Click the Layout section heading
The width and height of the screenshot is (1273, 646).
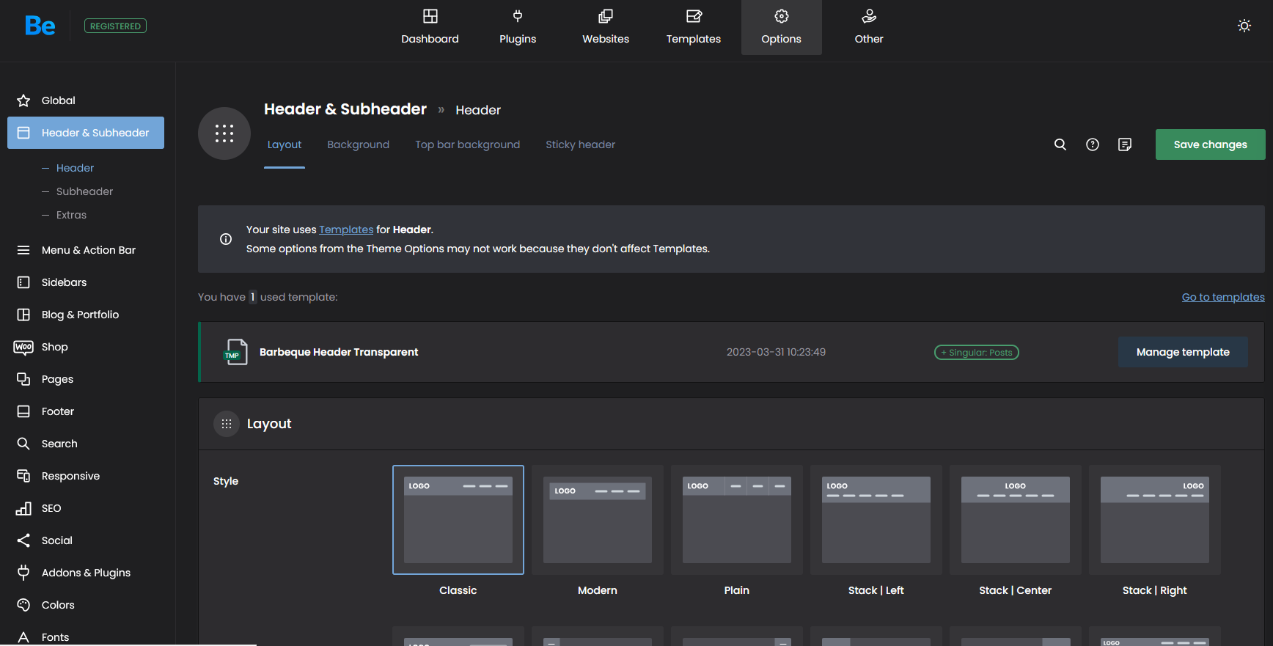tap(269, 424)
